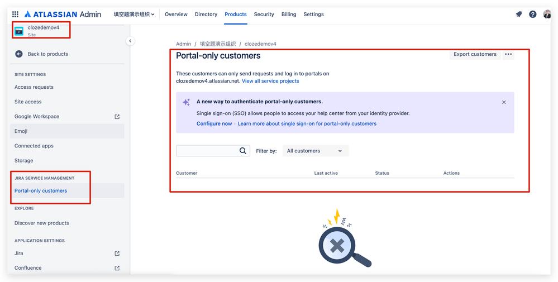This screenshot has width=558, height=282.
Task: Click the search magnifier icon
Action: 243,151
